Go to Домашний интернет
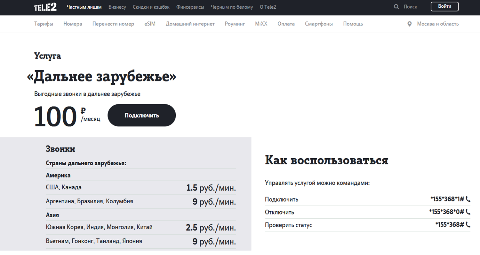This screenshot has height=255, width=480. (x=190, y=24)
